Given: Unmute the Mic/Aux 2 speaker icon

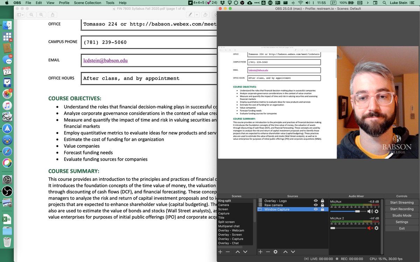Looking at the screenshot, I should (x=370, y=228).
